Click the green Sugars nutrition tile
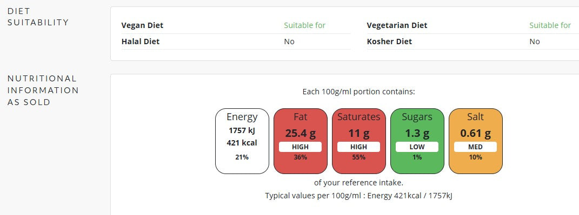Image resolution: width=579 pixels, height=215 pixels. click(x=417, y=141)
